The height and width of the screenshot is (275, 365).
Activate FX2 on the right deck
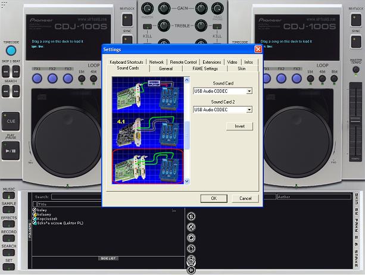click(x=282, y=79)
